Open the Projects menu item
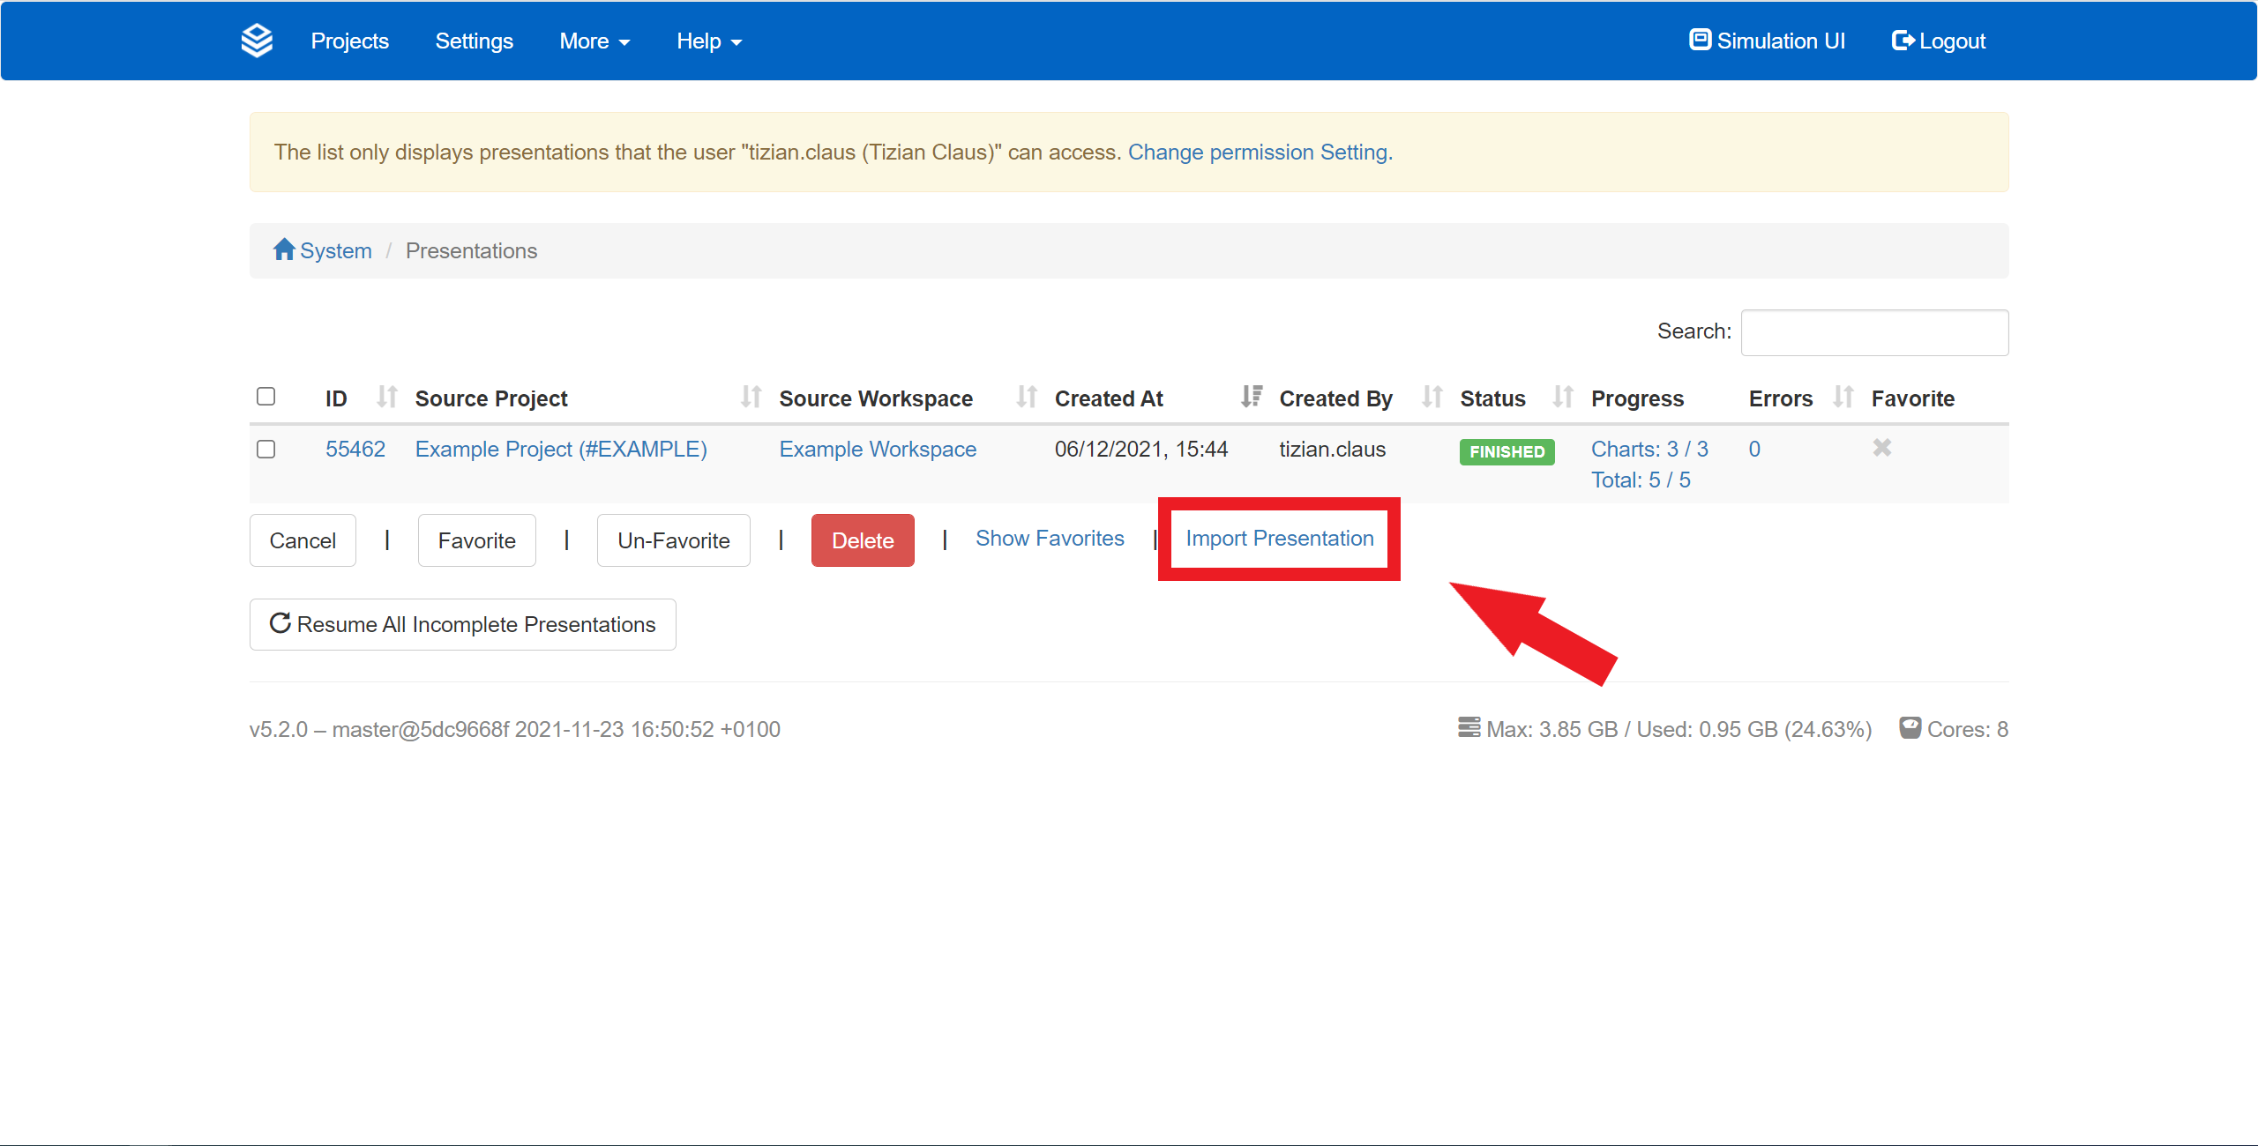The width and height of the screenshot is (2258, 1146). (x=349, y=41)
